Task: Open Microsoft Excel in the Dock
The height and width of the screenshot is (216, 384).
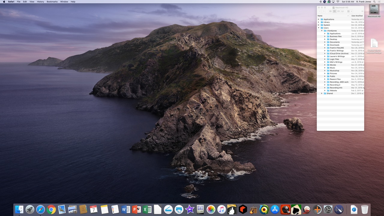Action: [147, 209]
